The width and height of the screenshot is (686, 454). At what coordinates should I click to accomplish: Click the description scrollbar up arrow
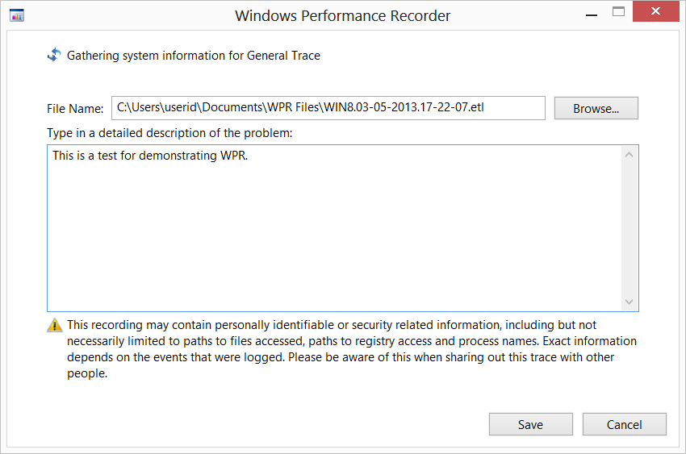(x=630, y=156)
